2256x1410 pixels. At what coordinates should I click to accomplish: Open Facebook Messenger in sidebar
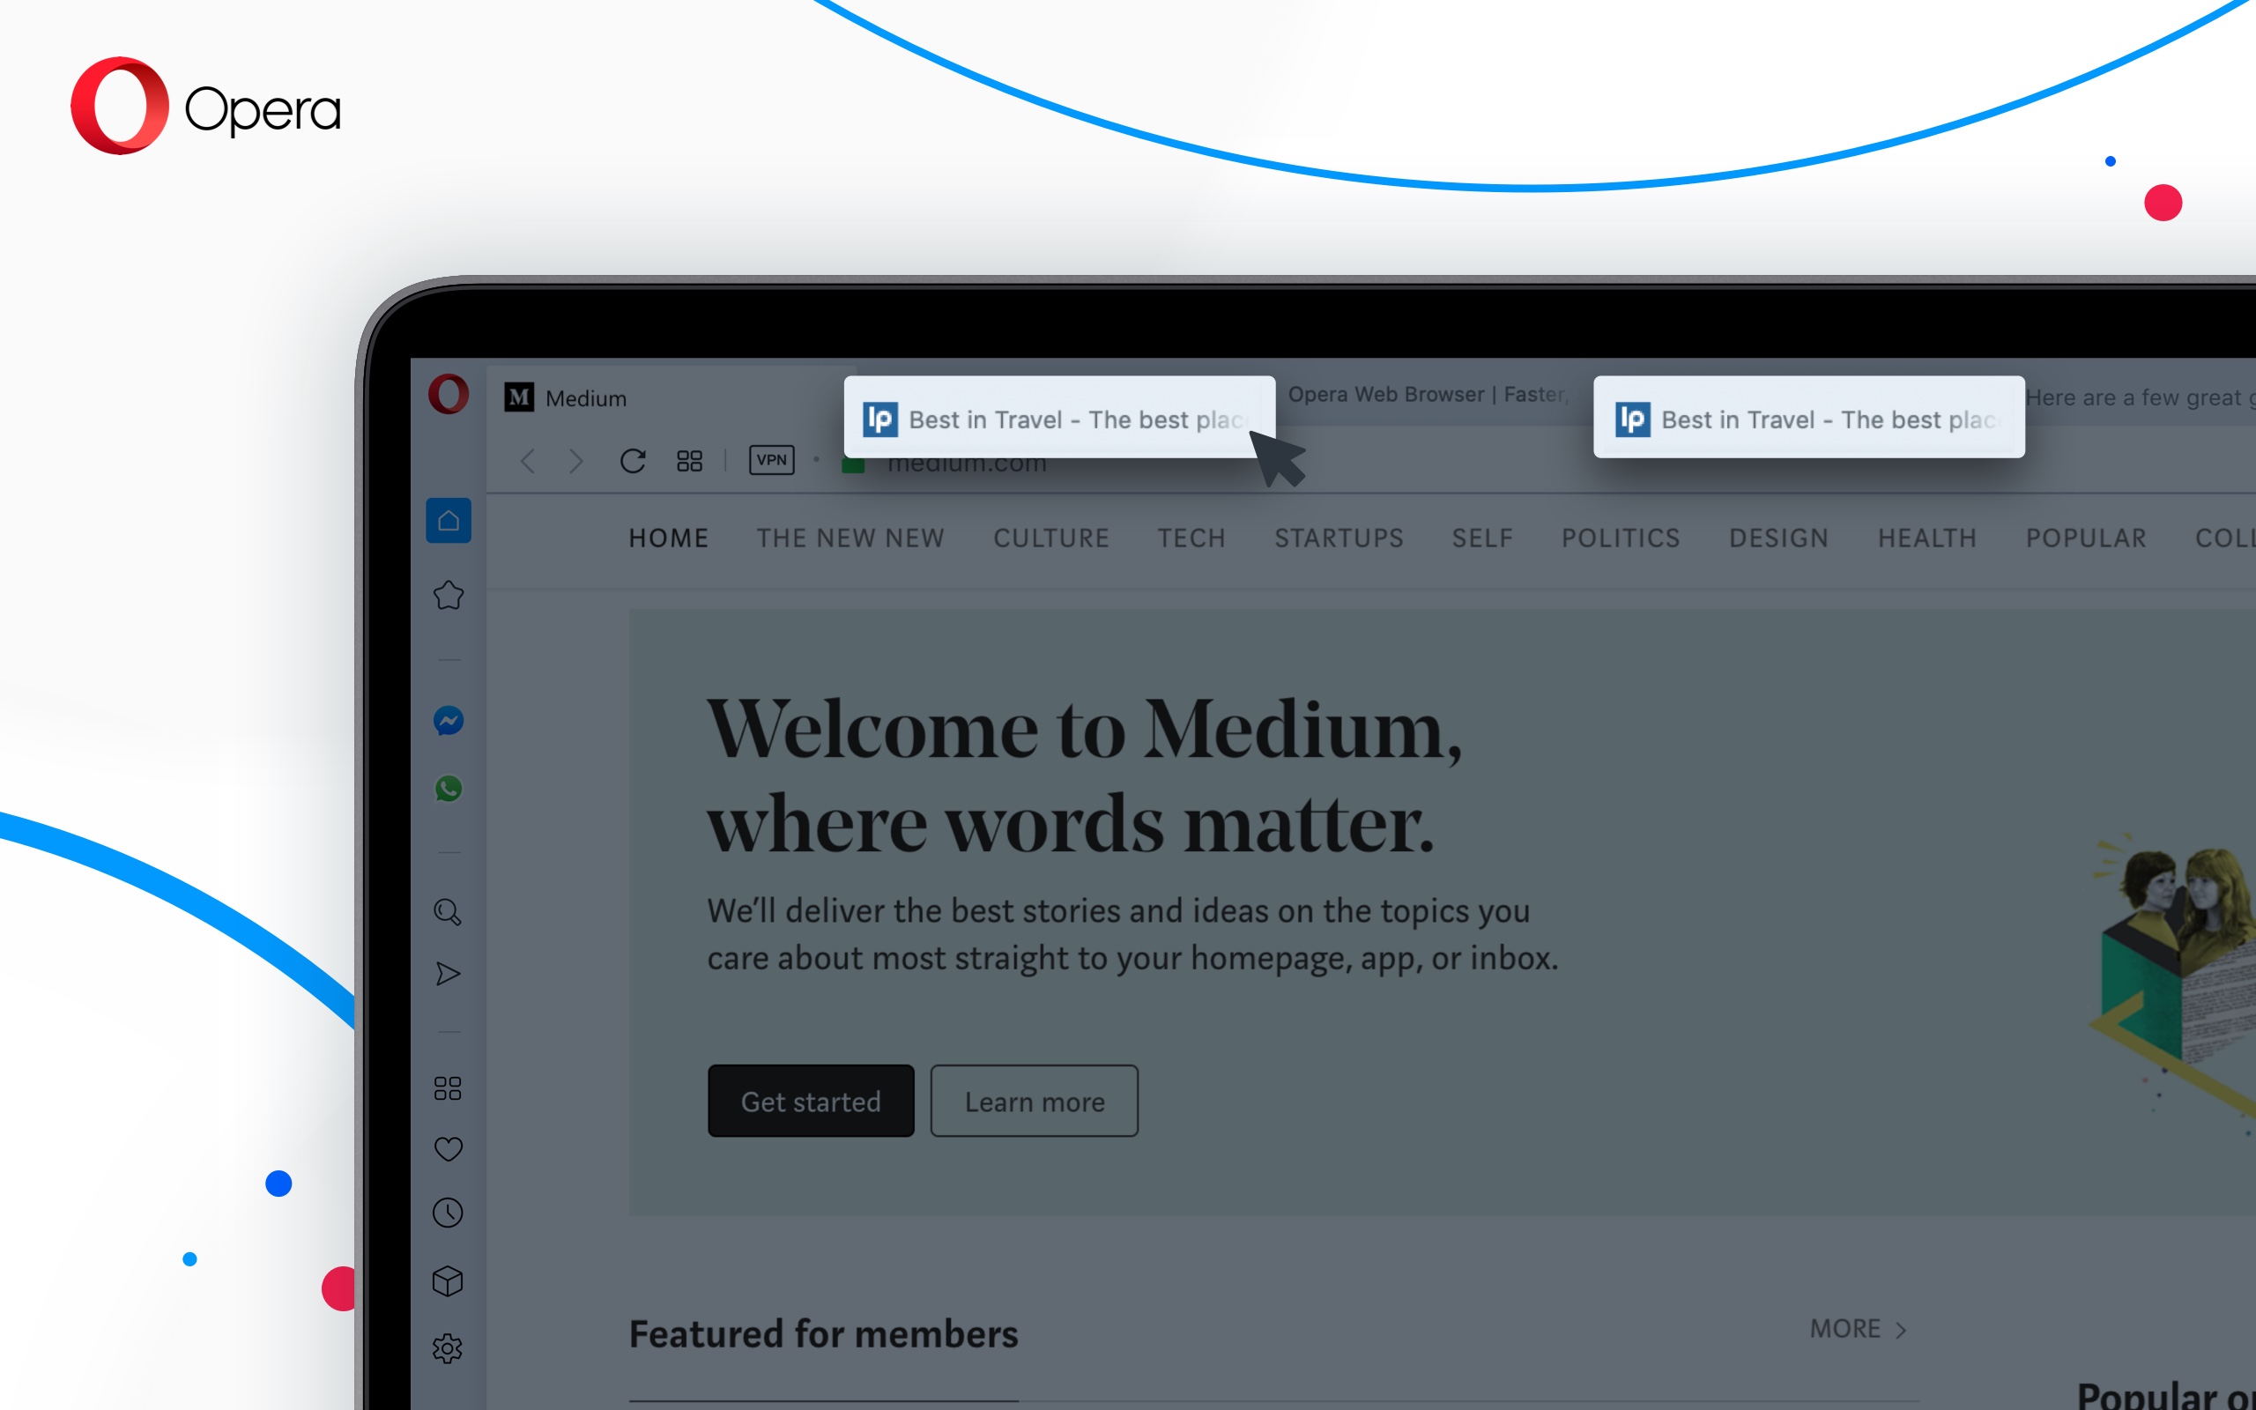coord(449,721)
